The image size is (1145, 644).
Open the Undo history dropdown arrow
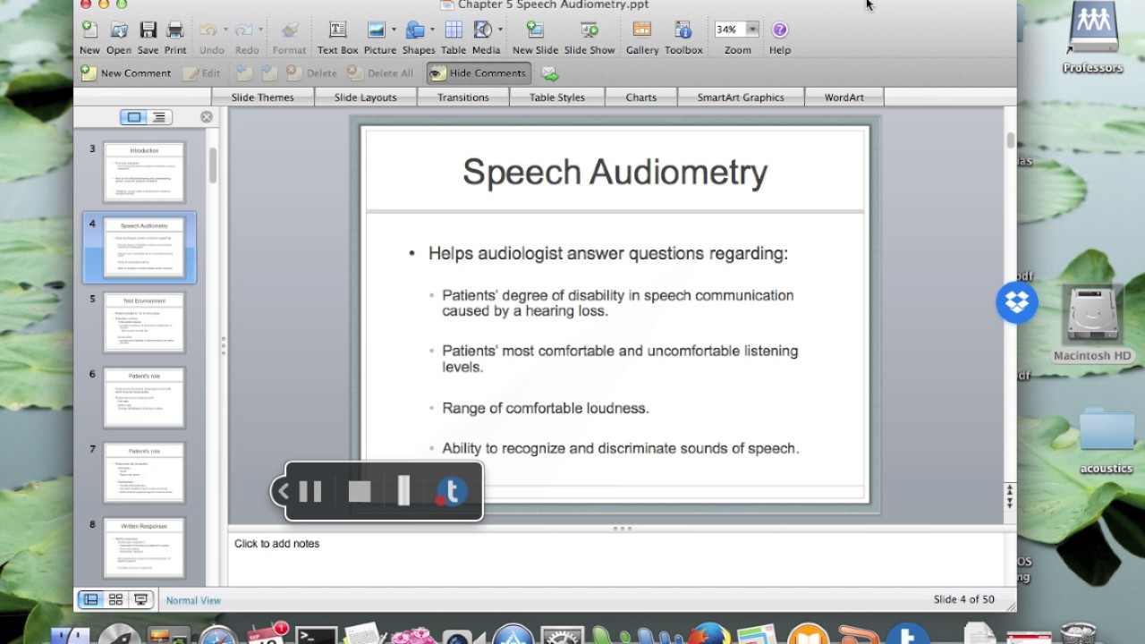click(225, 30)
